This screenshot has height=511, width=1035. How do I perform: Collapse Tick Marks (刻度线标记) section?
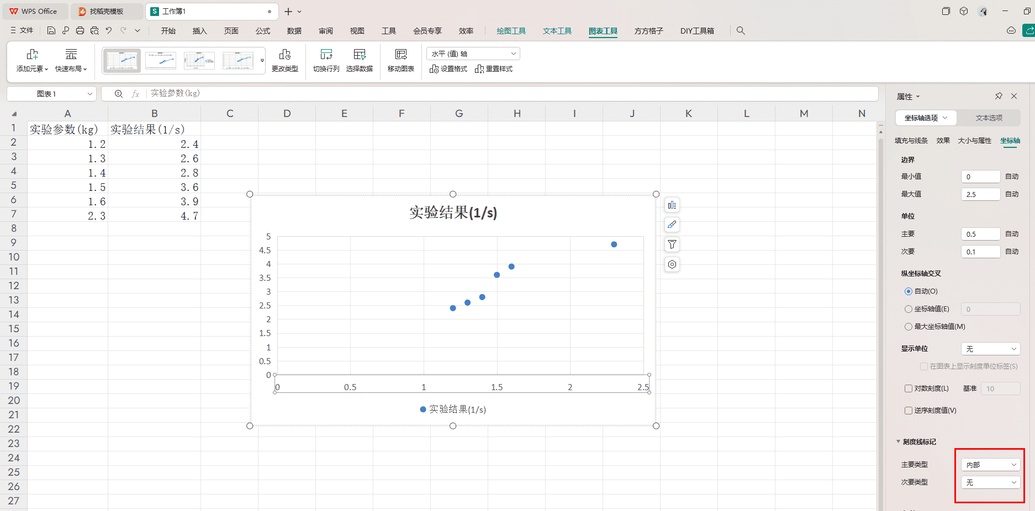(x=899, y=441)
